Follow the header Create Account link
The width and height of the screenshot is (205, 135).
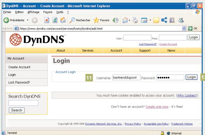(168, 44)
